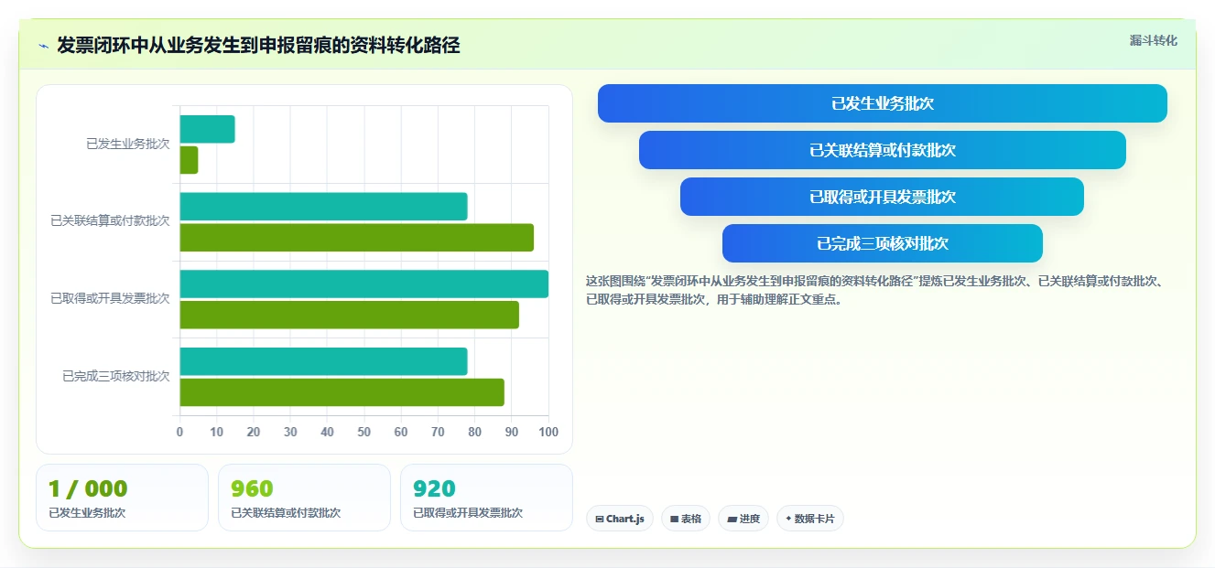Screen dimensions: 1215x568
Task: Select the 已取得或开具发票批次 funnel stage bar
Action: pos(882,197)
